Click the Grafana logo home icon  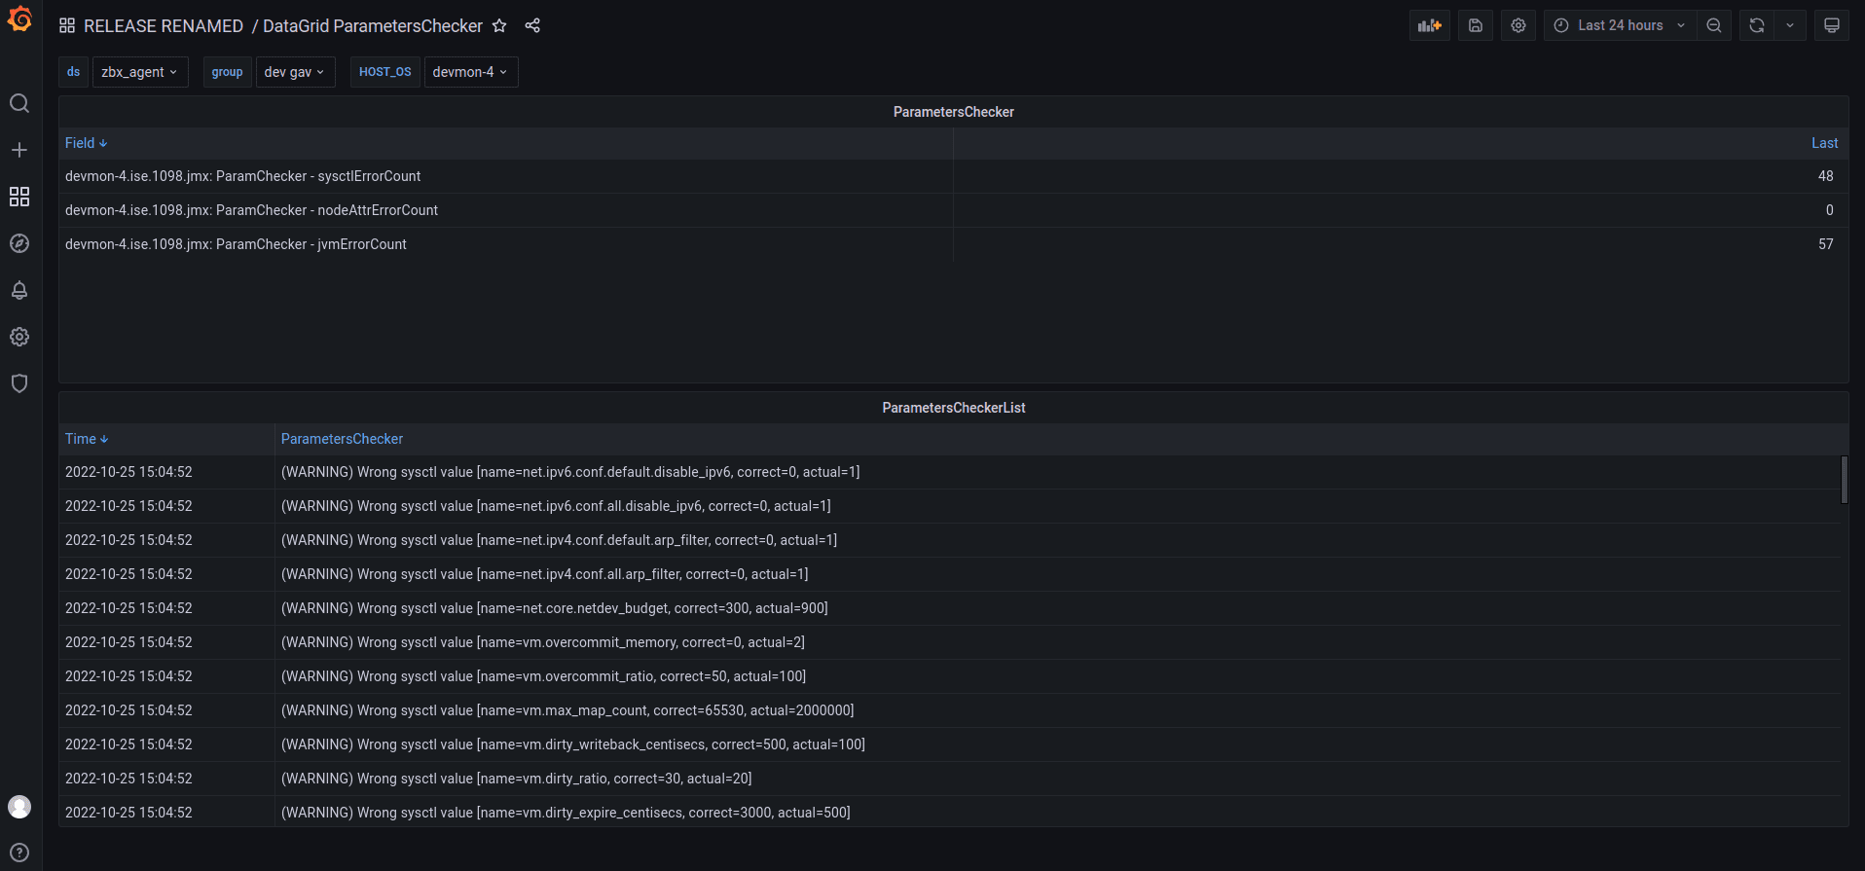tap(19, 19)
